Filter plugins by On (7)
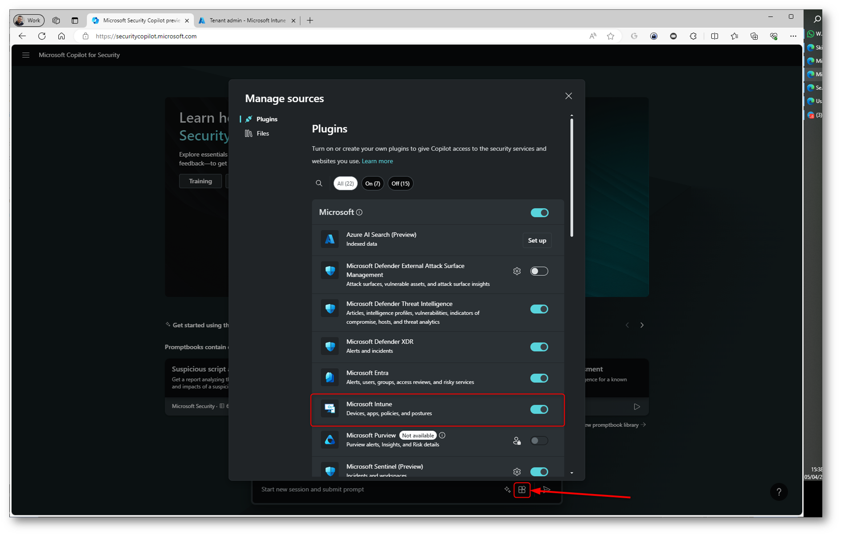Viewport: 841px width, 536px height. 372,183
